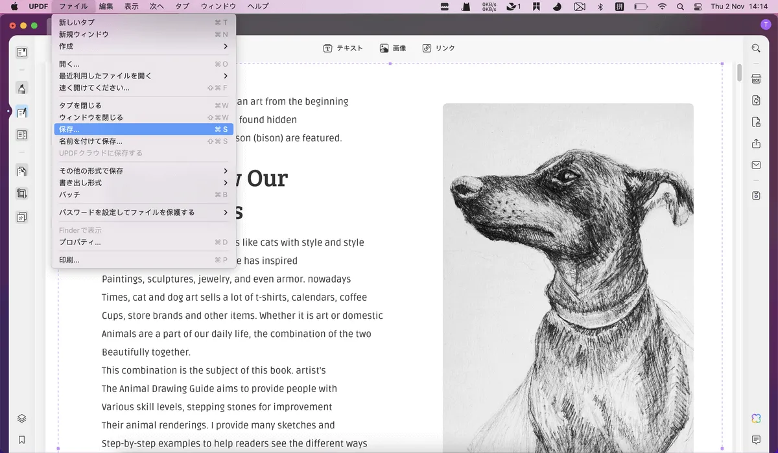Image resolution: width=778 pixels, height=453 pixels.
Task: Open the Apple menu
Action: pyautogui.click(x=14, y=6)
